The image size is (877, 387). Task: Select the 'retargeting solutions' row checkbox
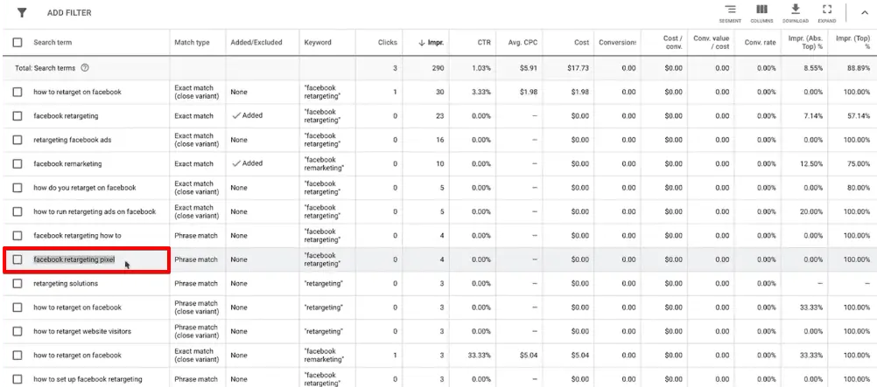coord(18,283)
